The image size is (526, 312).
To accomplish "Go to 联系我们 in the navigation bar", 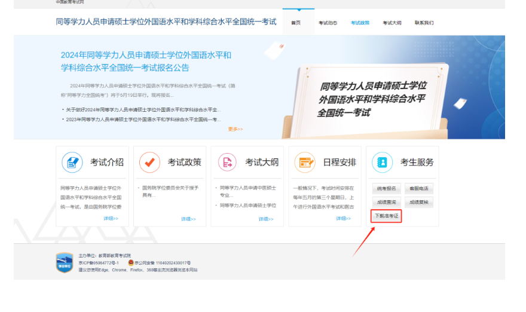I will (x=424, y=23).
